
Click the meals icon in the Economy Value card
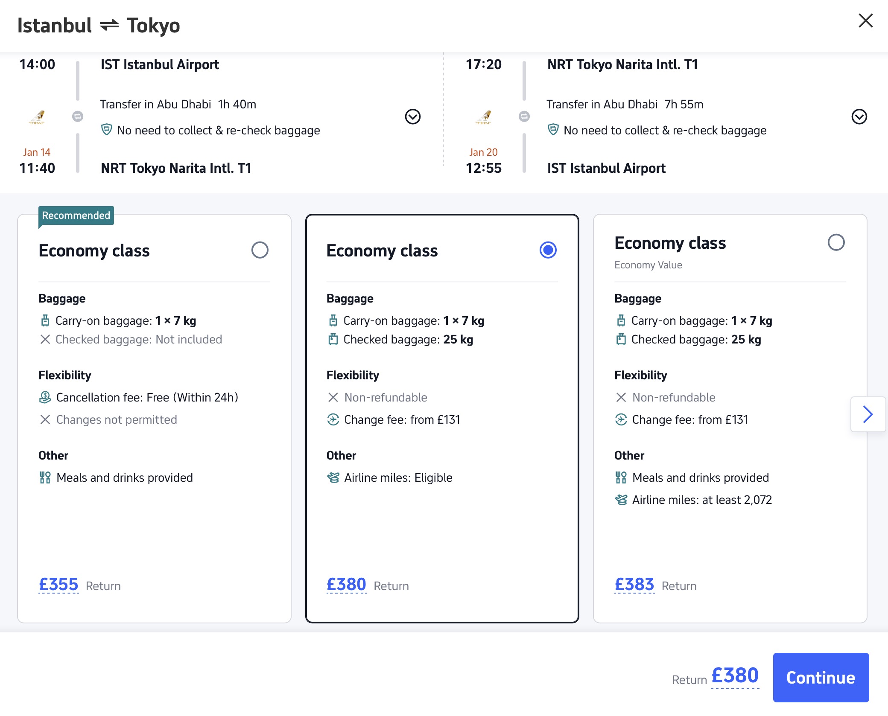[621, 477]
